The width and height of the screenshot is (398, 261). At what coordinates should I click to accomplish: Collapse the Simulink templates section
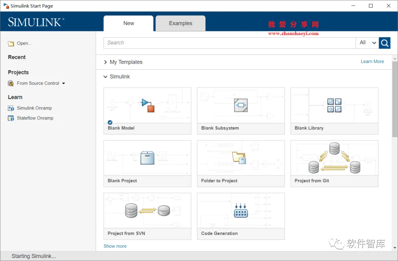point(105,77)
